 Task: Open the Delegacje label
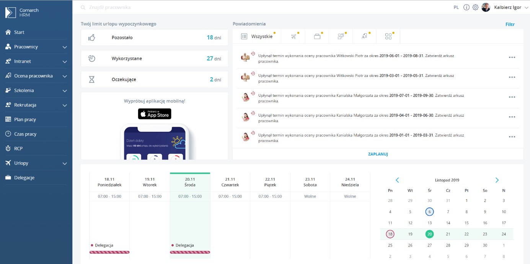[x=24, y=178]
